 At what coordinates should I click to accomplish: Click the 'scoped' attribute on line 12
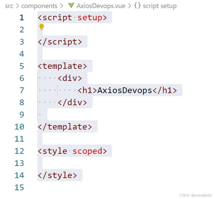tap(87, 151)
